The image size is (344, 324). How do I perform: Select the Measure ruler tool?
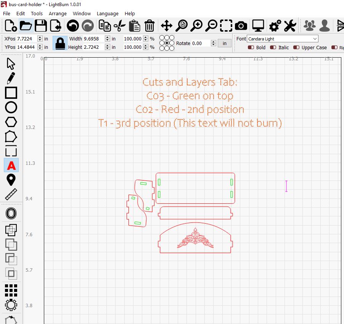(11, 194)
